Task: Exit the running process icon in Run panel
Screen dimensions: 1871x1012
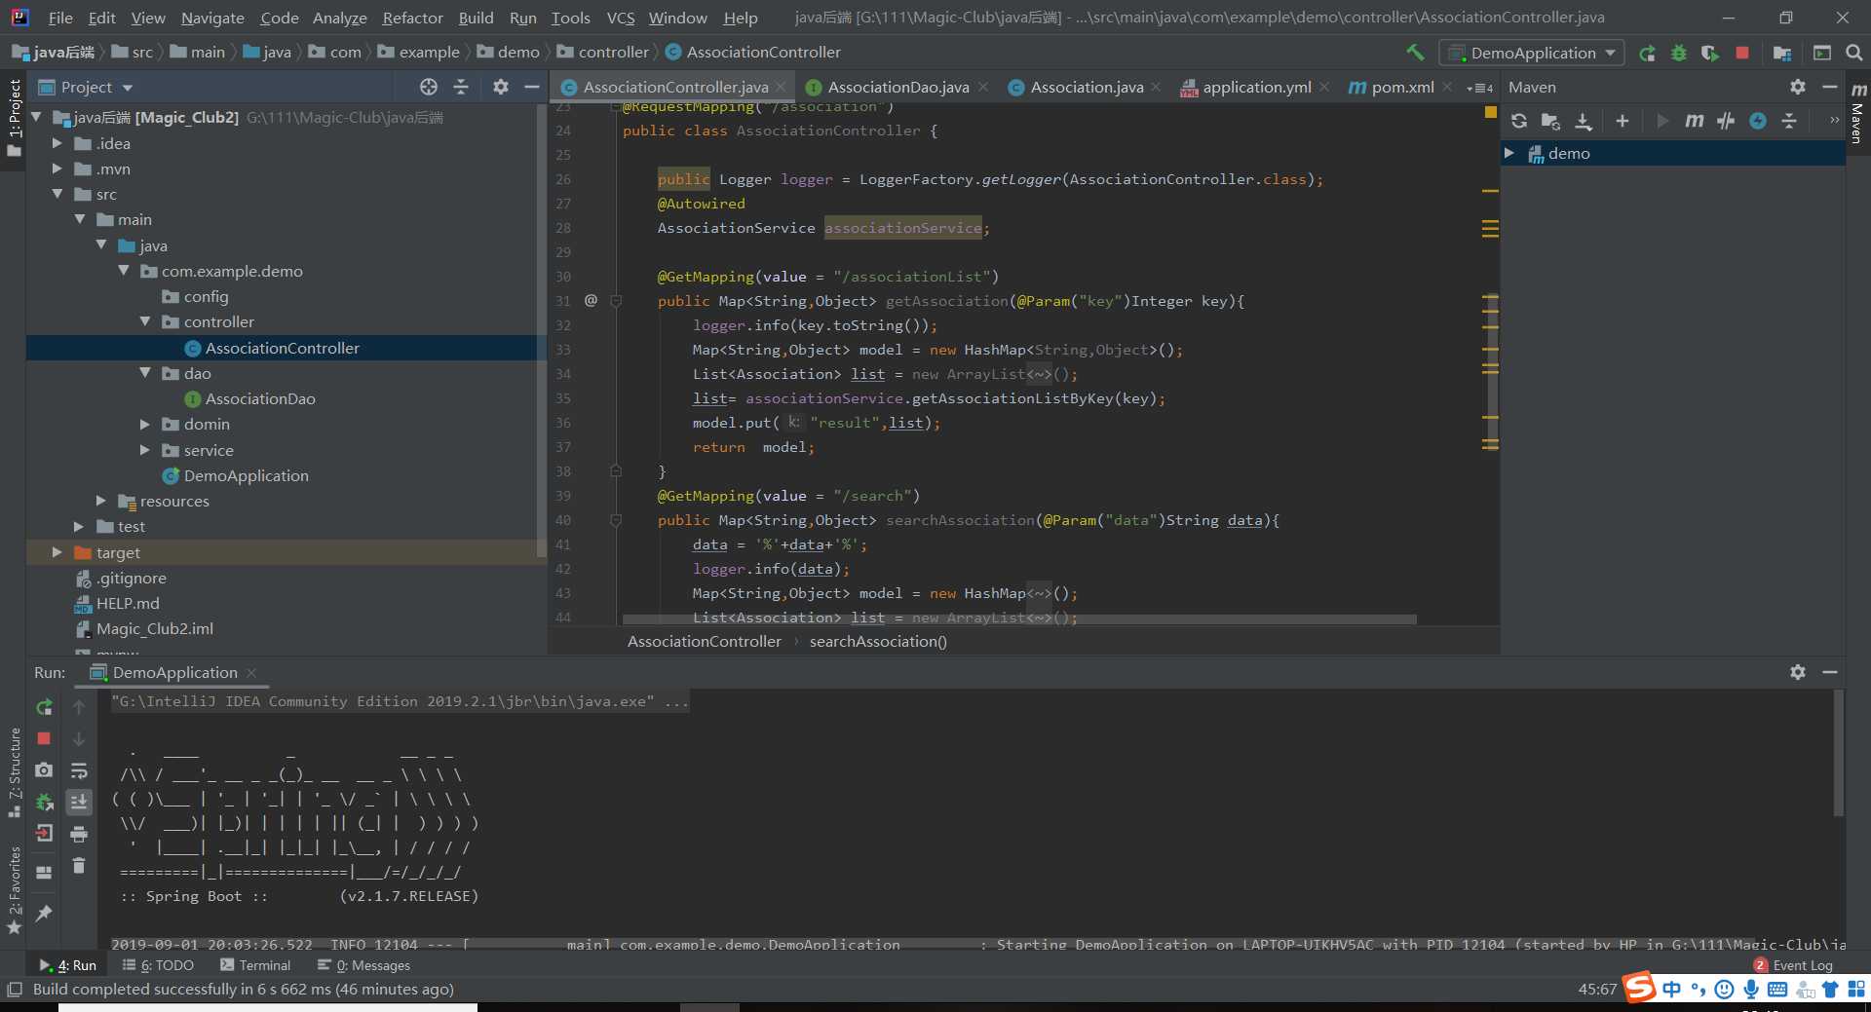Action: 44,833
